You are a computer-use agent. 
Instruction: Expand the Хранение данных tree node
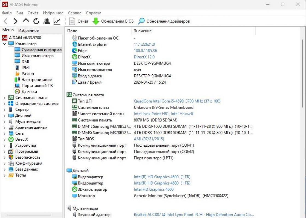coord(4,128)
